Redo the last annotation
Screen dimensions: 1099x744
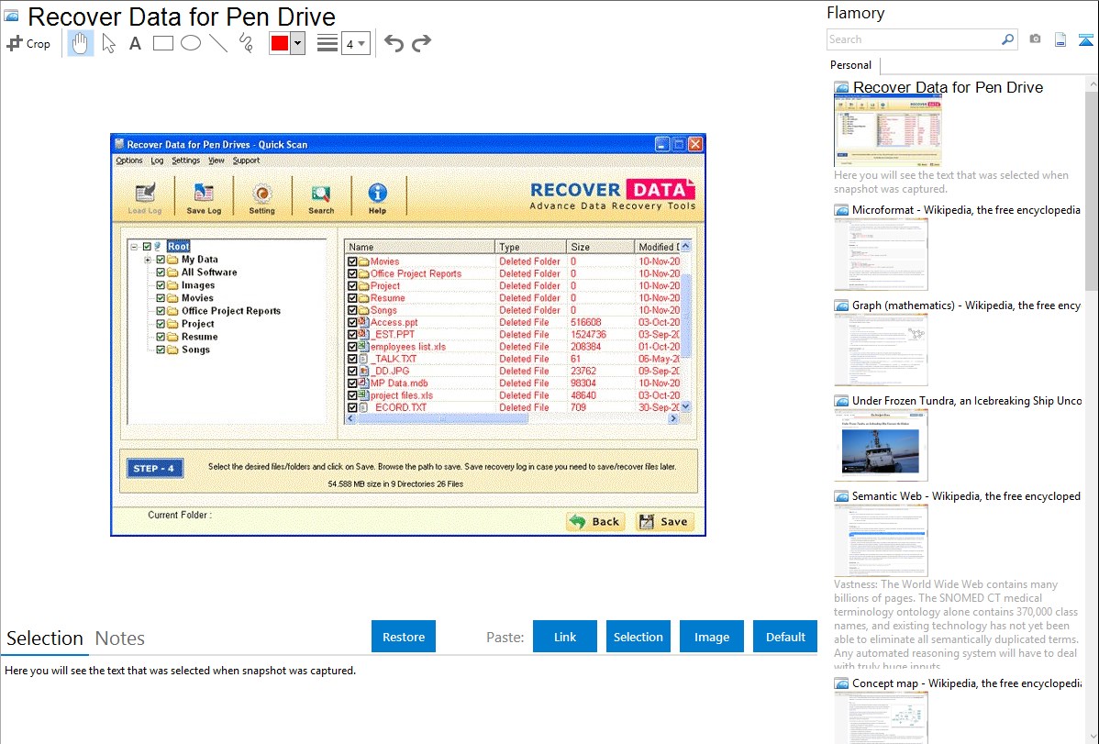tap(421, 43)
